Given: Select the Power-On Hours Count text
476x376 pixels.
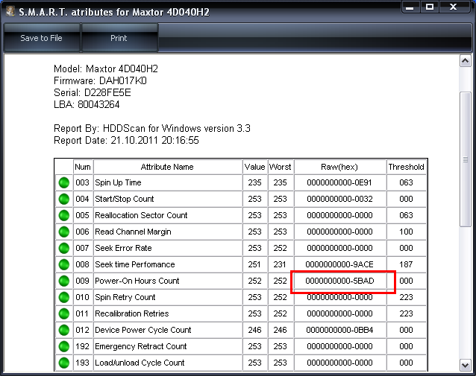Looking at the screenshot, I should click(137, 281).
